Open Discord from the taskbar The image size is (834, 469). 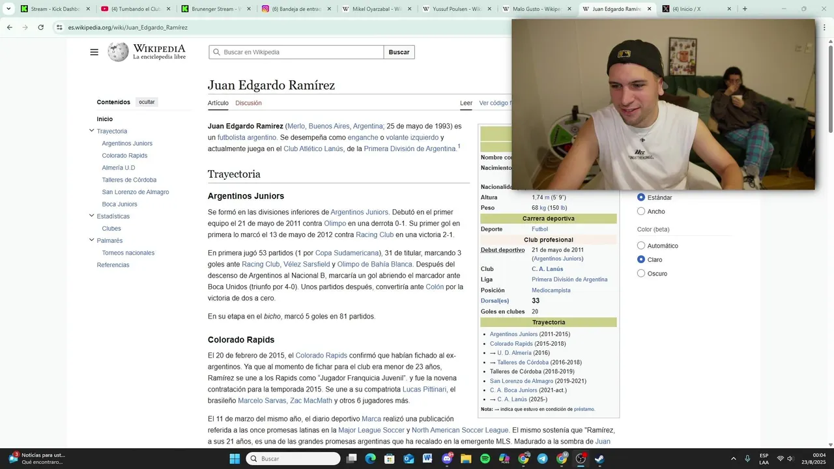pos(447,459)
